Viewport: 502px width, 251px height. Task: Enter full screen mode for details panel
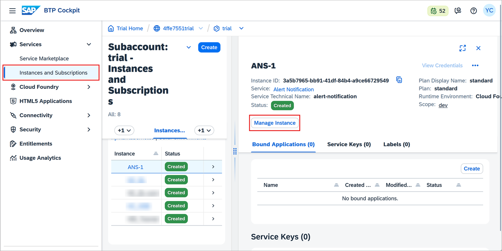(x=463, y=48)
